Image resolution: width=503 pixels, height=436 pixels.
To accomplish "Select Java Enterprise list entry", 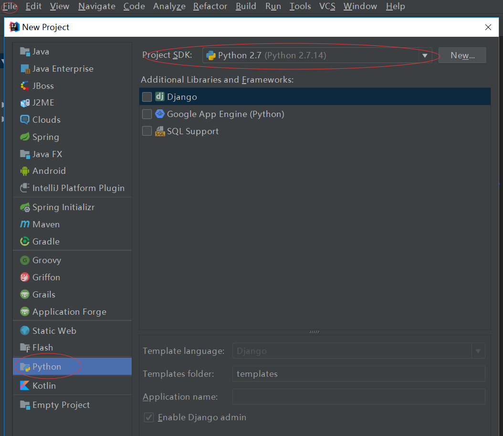I will coord(72,69).
